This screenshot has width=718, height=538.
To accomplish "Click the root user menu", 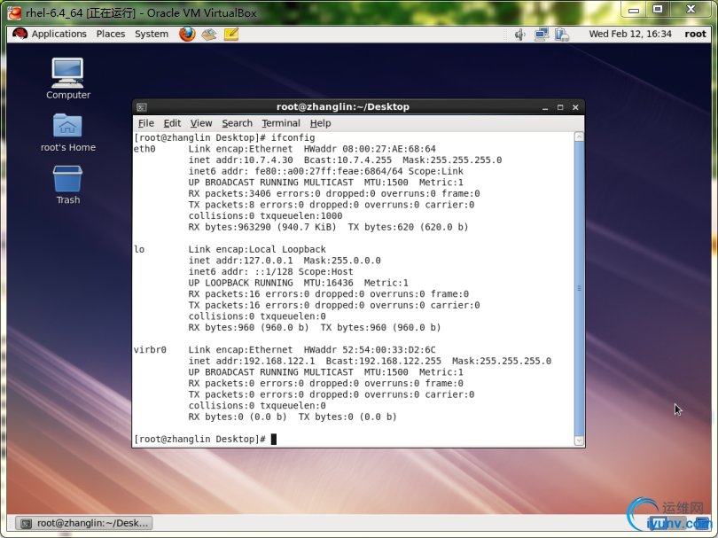I will click(x=695, y=34).
